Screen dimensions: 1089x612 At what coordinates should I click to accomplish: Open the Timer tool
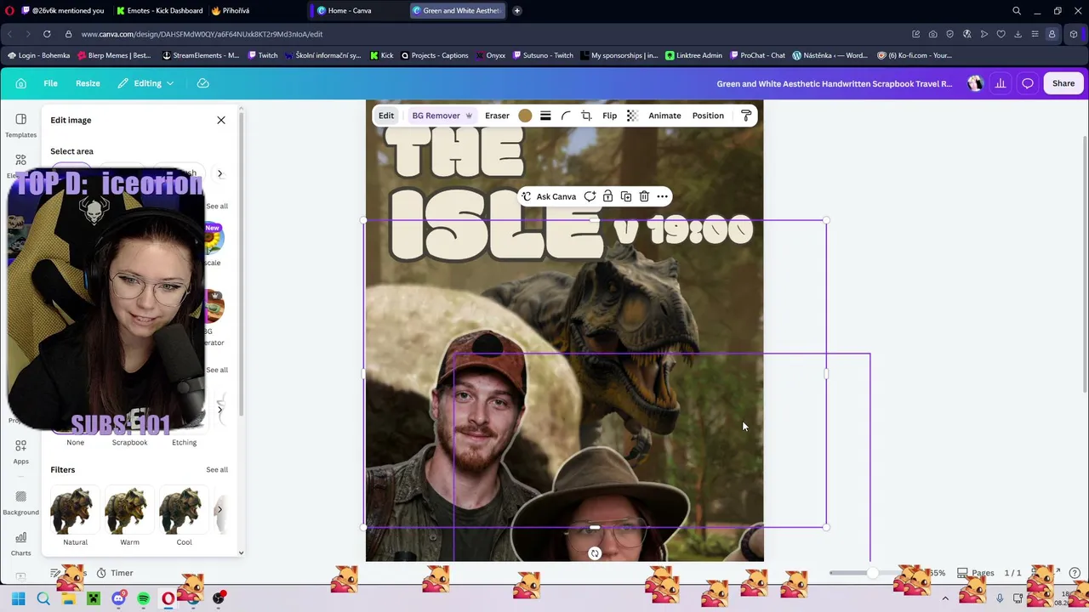click(x=115, y=573)
